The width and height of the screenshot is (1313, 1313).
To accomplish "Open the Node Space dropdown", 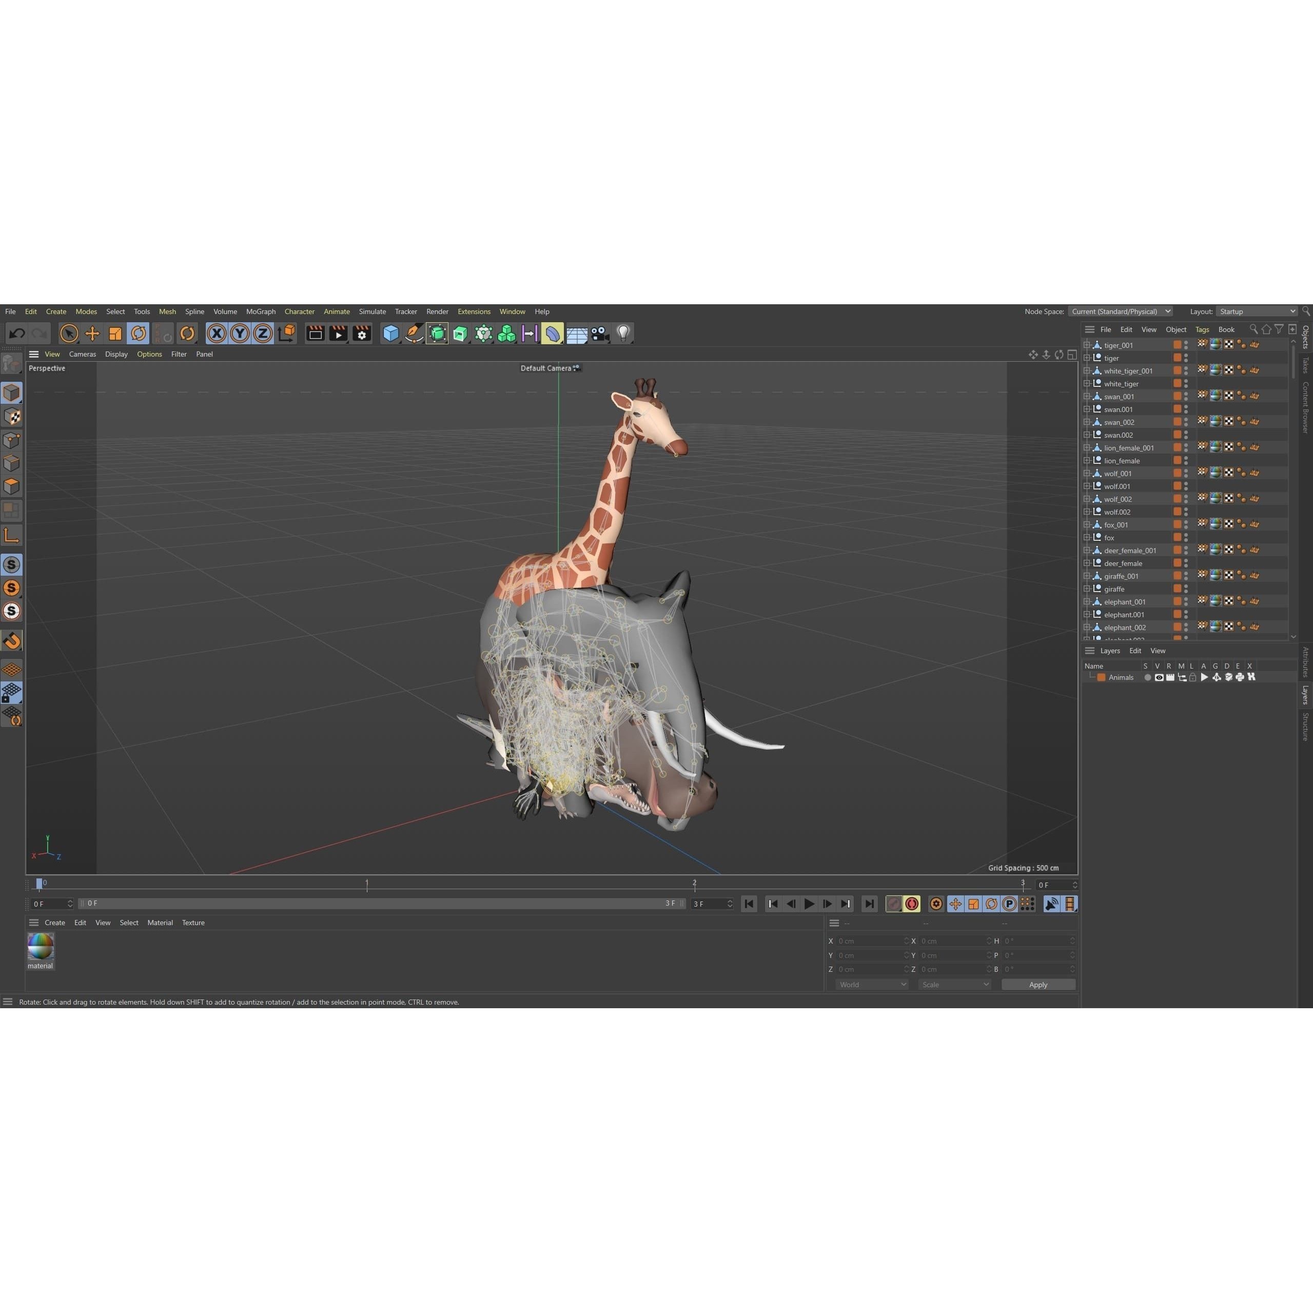I will (x=1121, y=311).
